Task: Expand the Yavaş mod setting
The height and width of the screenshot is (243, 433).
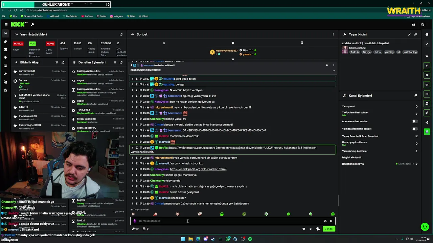Action: tap(416, 106)
